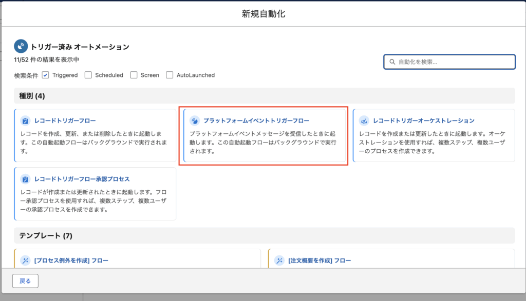Click the プラットフォームイベントトリガーフロー card icon
The image size is (526, 301).
(x=195, y=121)
